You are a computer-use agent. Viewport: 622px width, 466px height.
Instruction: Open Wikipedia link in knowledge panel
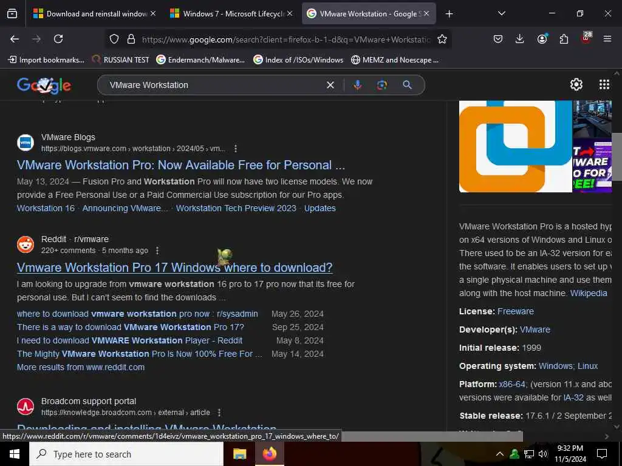click(x=589, y=293)
